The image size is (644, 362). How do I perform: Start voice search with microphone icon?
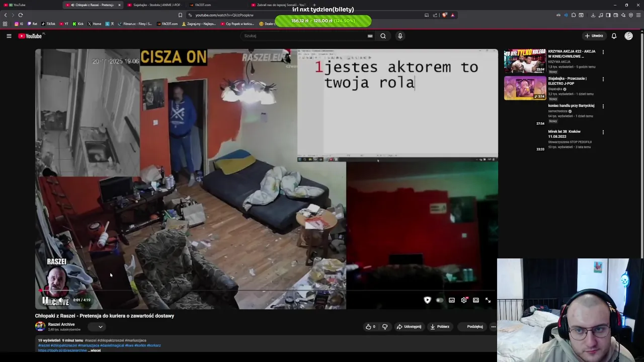[400, 36]
